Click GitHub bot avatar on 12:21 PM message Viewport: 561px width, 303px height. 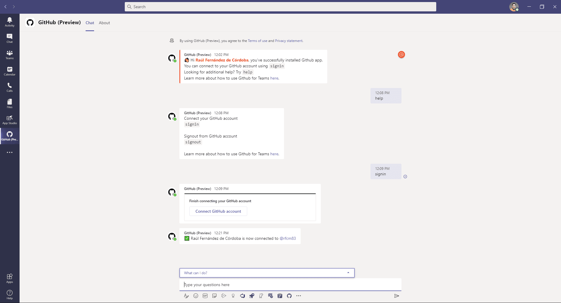coord(172,236)
